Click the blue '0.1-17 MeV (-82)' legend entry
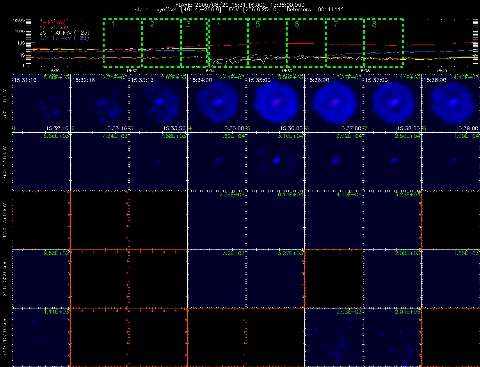This screenshot has width=480, height=367. (x=64, y=38)
